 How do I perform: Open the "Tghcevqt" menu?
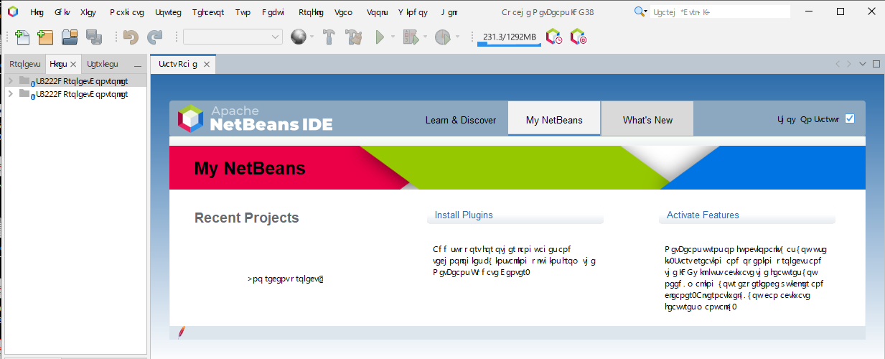coord(209,12)
